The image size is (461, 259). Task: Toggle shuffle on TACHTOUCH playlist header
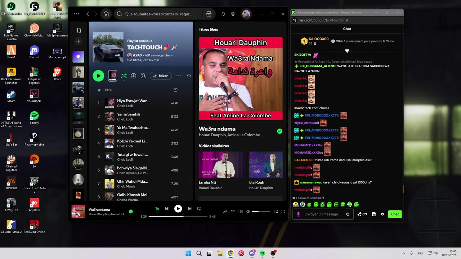[x=124, y=76]
